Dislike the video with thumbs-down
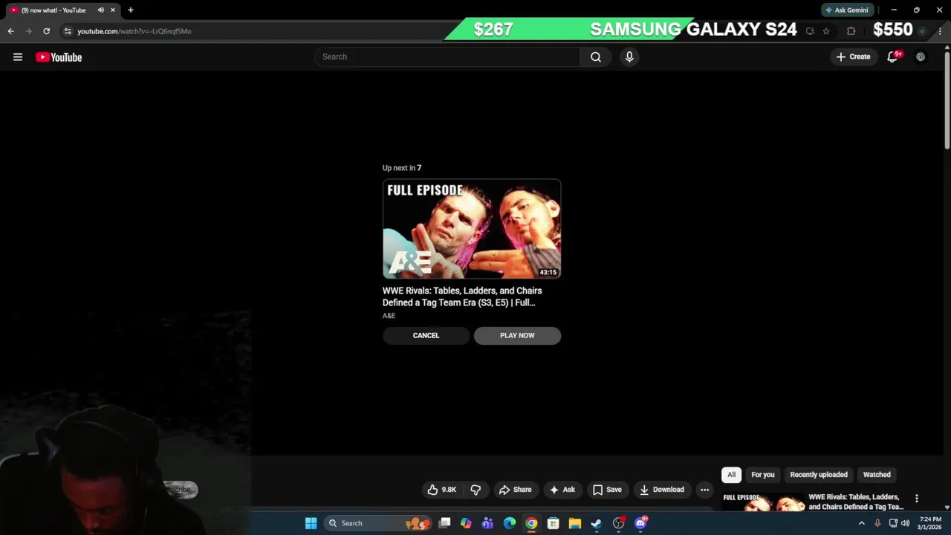The height and width of the screenshot is (535, 951). [x=475, y=490]
